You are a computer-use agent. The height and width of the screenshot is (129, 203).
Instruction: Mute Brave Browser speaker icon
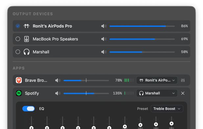pyautogui.click(x=57, y=80)
